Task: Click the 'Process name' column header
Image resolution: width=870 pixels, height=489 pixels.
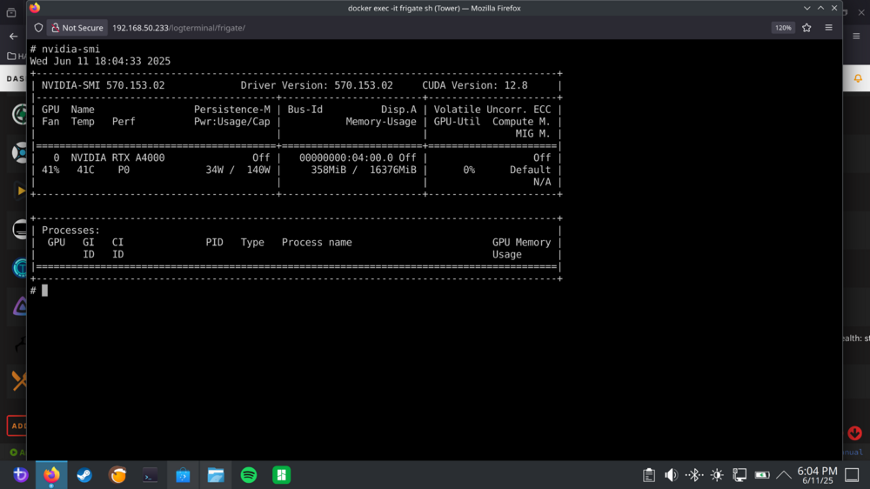Action: coord(317,243)
